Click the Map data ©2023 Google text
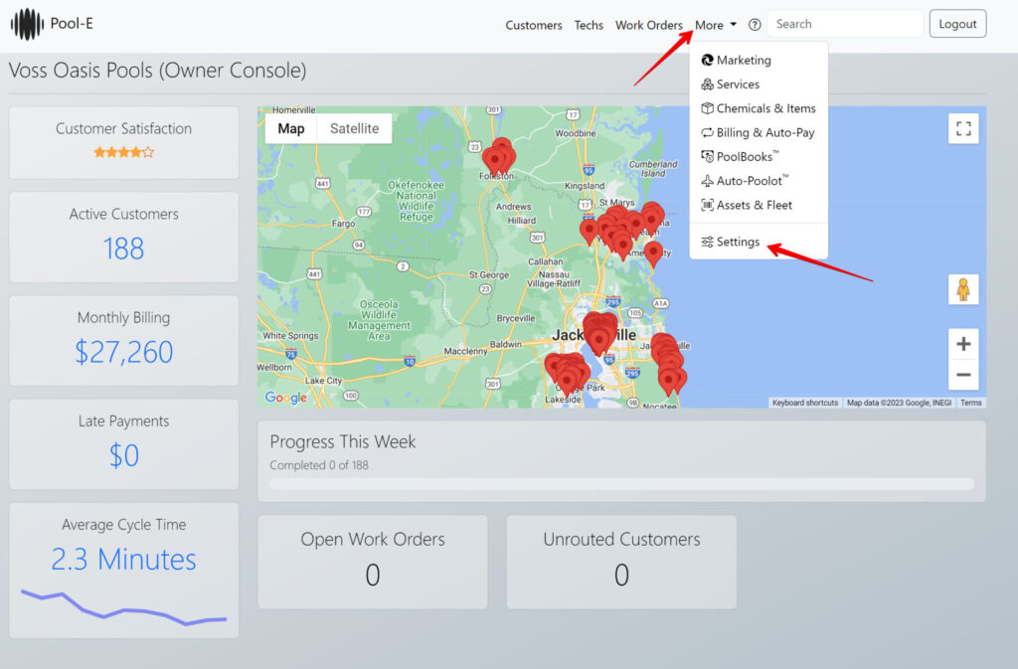This screenshot has width=1018, height=669. pyautogui.click(x=899, y=403)
